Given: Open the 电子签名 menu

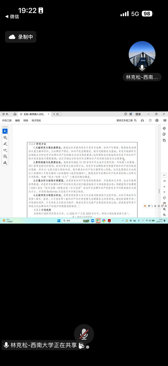Looking at the screenshot, I should pyautogui.click(x=36, y=121).
